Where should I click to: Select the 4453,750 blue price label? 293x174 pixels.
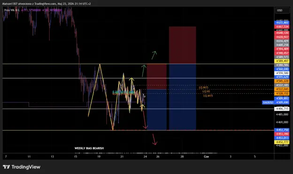(282, 130)
